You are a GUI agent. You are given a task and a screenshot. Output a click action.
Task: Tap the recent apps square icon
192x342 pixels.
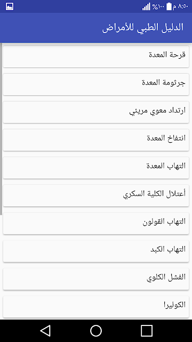click(147, 331)
